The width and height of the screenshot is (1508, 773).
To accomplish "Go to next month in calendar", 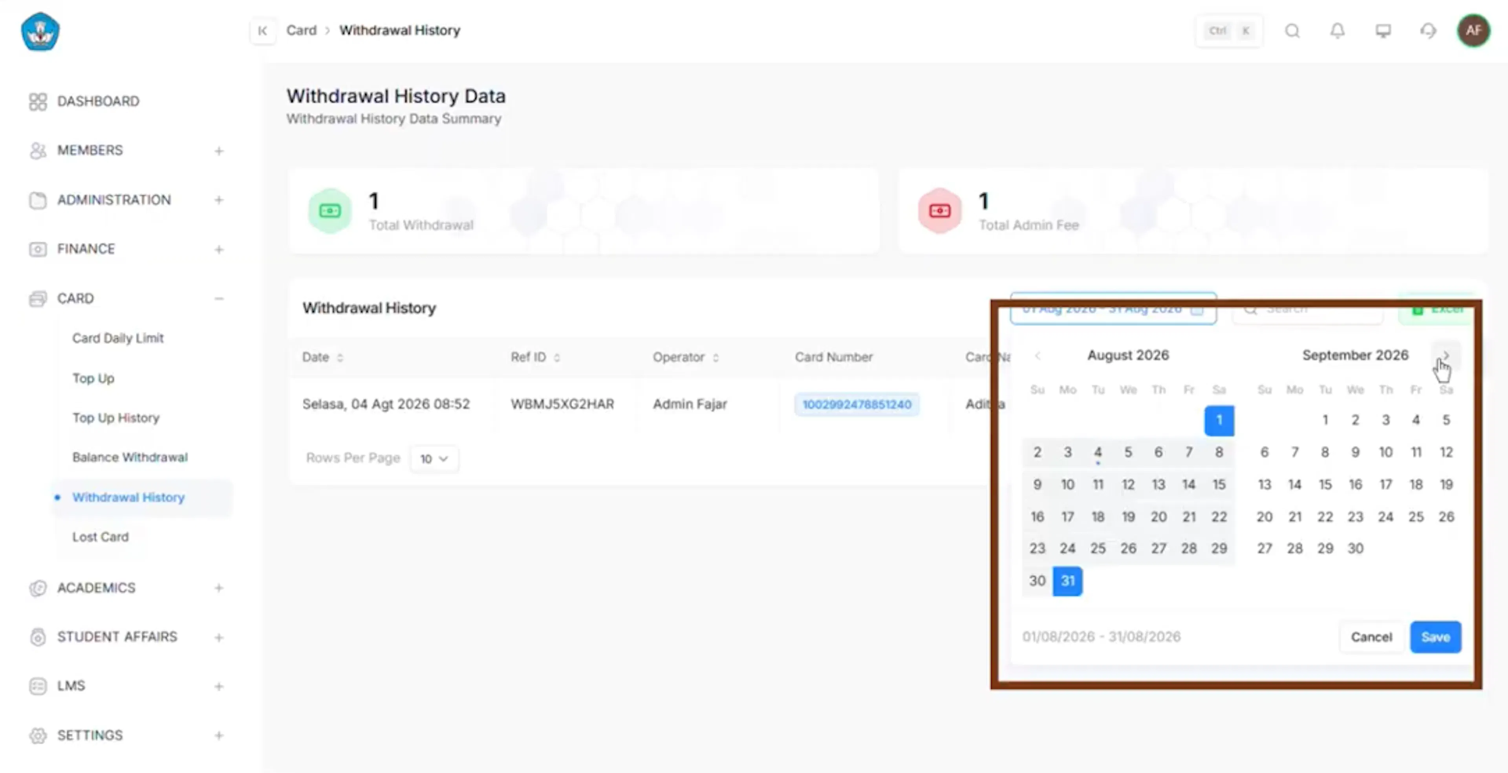I will [1446, 356].
